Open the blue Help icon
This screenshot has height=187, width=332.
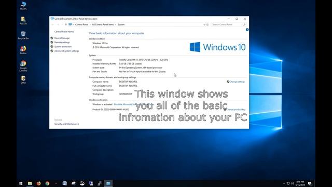[x=247, y=30]
